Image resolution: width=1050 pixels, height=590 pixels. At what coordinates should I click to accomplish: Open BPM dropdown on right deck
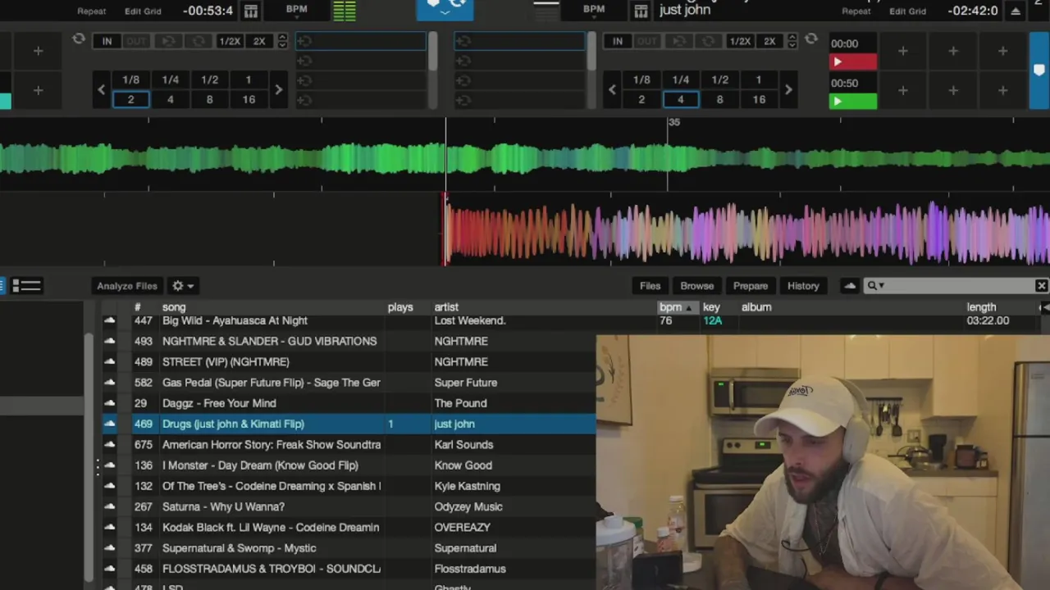coord(593,11)
